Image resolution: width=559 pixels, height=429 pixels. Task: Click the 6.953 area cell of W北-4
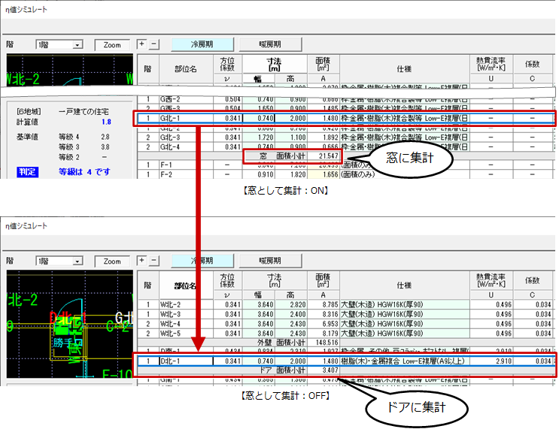324,324
